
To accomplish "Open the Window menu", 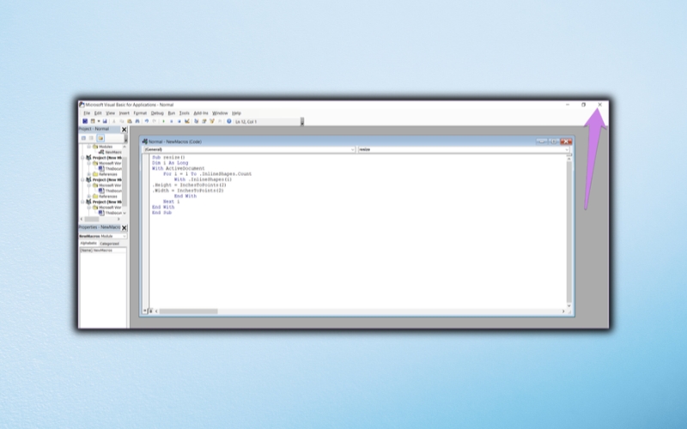I will [x=220, y=113].
